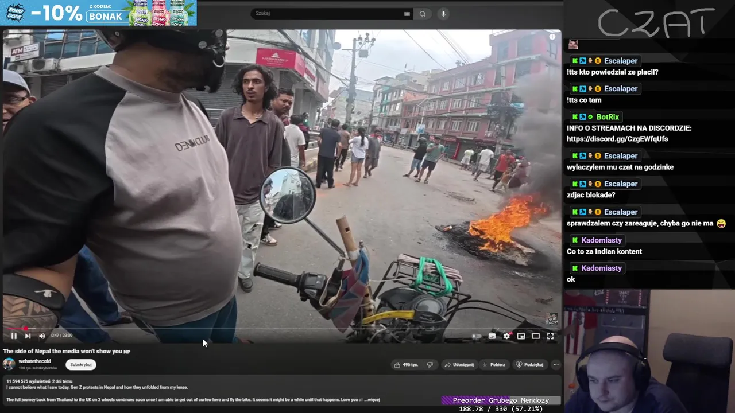Viewport: 735px width, 413px height.
Task: Toggle the autoplay switch in player
Action: pos(477,336)
